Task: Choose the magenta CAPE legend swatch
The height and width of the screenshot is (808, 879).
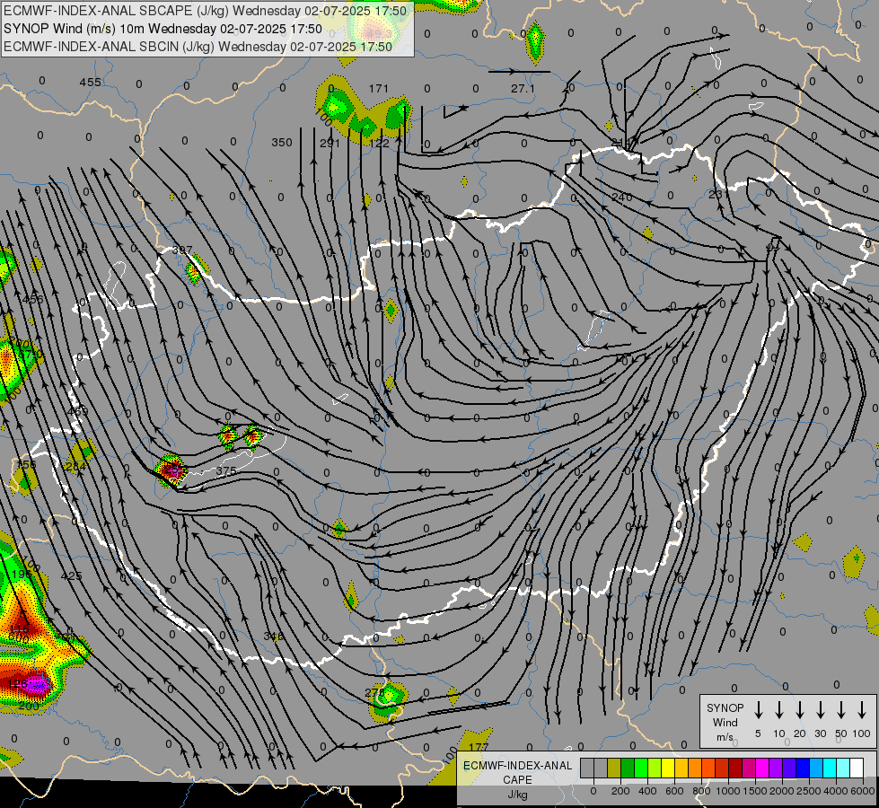Action: [x=763, y=768]
